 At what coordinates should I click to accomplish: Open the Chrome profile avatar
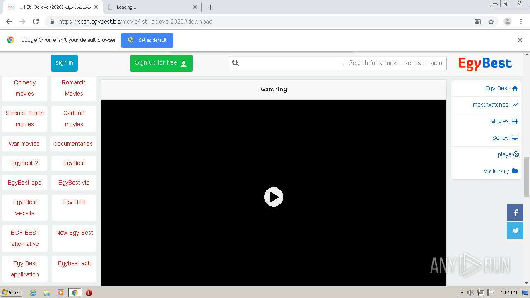(507, 22)
